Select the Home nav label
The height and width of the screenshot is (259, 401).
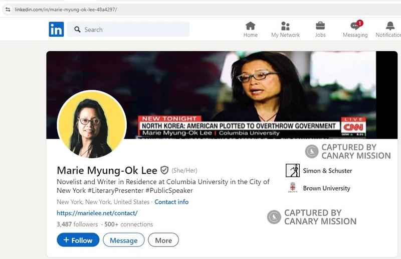(x=250, y=35)
